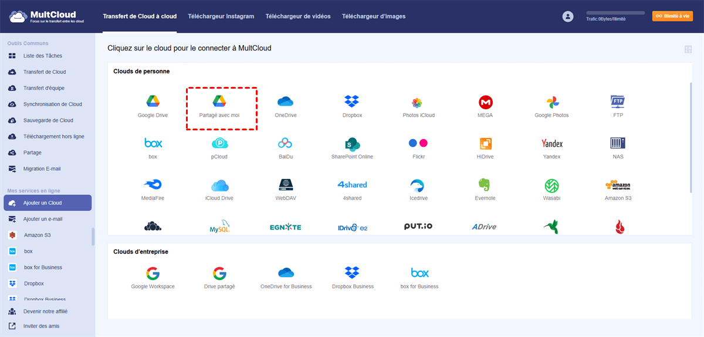
Task: Select the Wasabi cloud
Action: (551, 185)
